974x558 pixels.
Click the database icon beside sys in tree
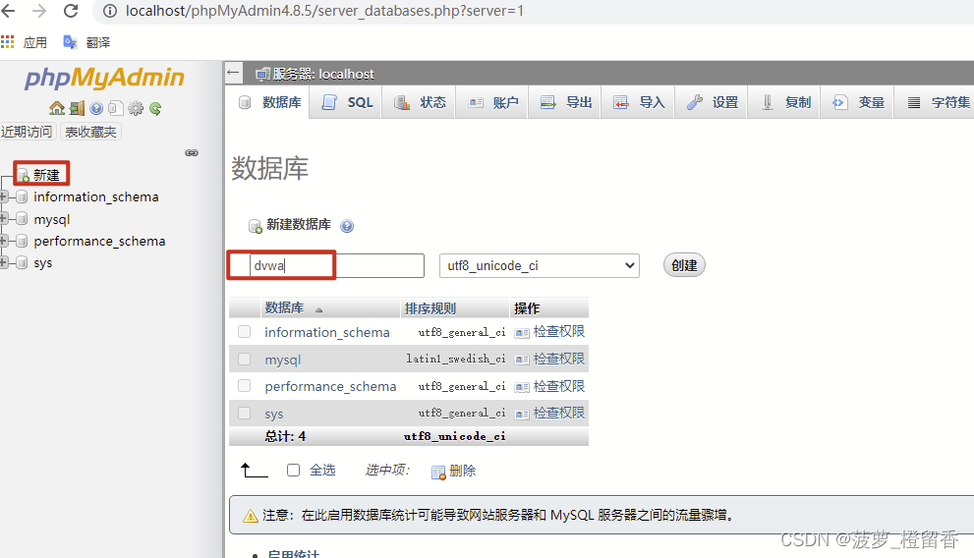[22, 262]
